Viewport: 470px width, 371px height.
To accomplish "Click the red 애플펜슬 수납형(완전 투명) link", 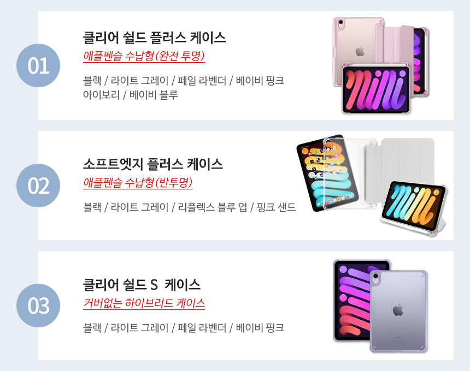I will (x=144, y=56).
